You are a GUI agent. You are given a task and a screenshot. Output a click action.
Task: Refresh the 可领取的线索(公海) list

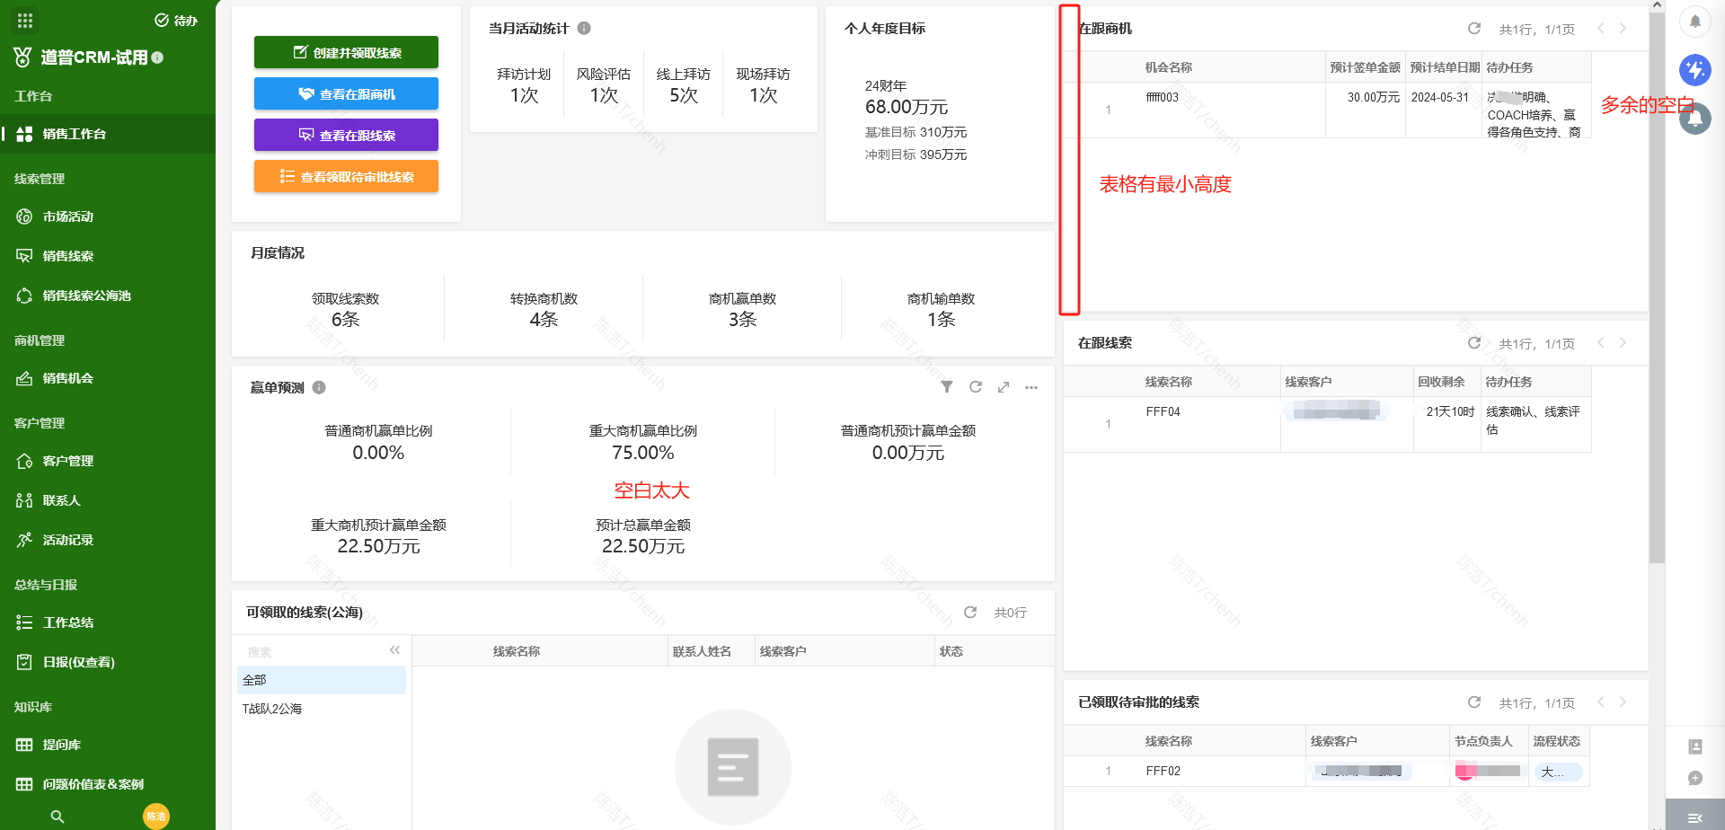click(970, 612)
